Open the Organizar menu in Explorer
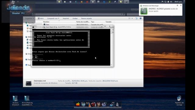Viewport: 195px width, 110px height. pyautogui.click(x=29, y=18)
